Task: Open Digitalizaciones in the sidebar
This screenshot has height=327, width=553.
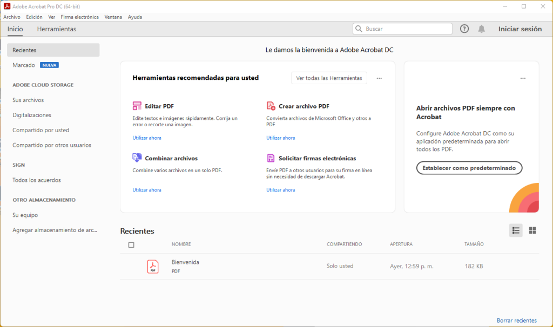Action: [x=32, y=115]
